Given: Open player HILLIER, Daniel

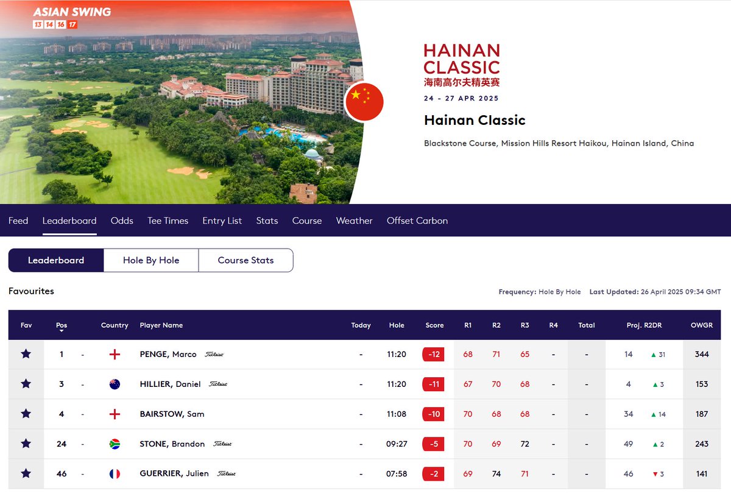Looking at the screenshot, I should click(171, 384).
